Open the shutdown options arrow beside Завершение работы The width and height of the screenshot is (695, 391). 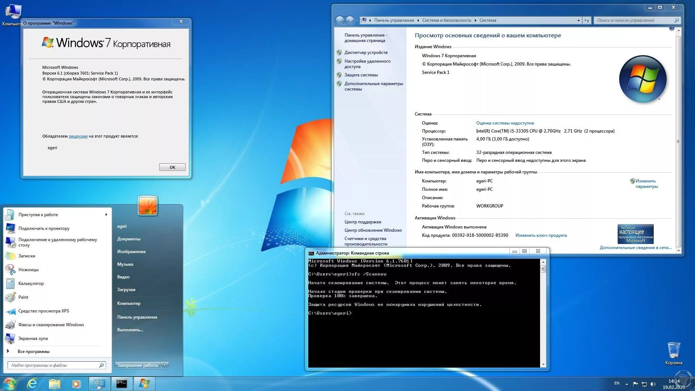pos(165,365)
